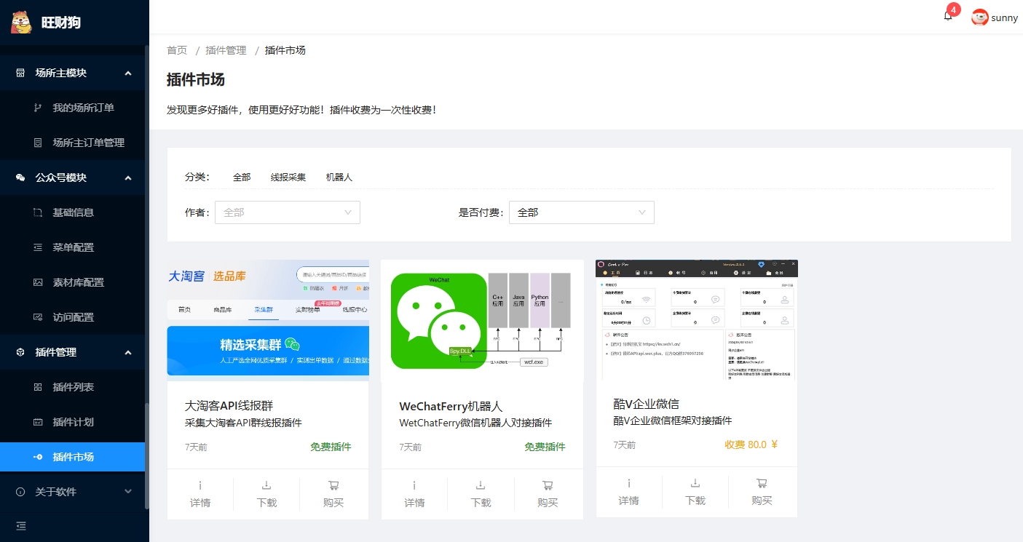The height and width of the screenshot is (542, 1023).
Task: Click the sidebar collapse icon at bottom
Action: click(x=20, y=526)
